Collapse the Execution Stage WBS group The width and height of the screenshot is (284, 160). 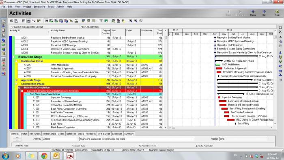(13, 57)
